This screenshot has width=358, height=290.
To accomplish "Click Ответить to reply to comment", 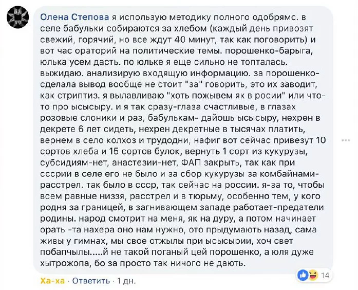I will pos(91,281).
